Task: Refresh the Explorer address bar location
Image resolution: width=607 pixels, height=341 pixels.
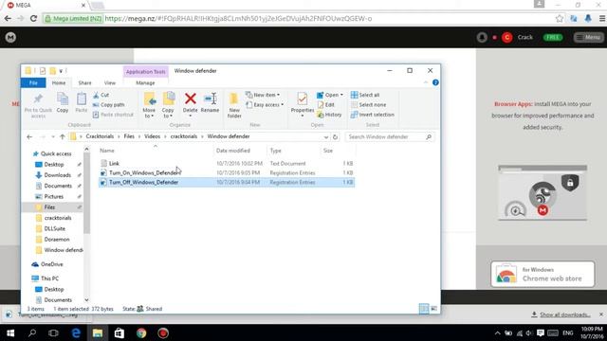Action: coord(335,136)
